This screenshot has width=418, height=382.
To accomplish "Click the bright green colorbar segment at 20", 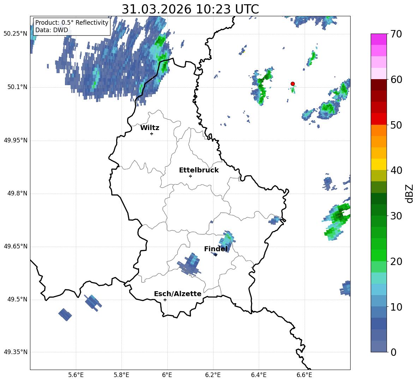I will pyautogui.click(x=378, y=255).
